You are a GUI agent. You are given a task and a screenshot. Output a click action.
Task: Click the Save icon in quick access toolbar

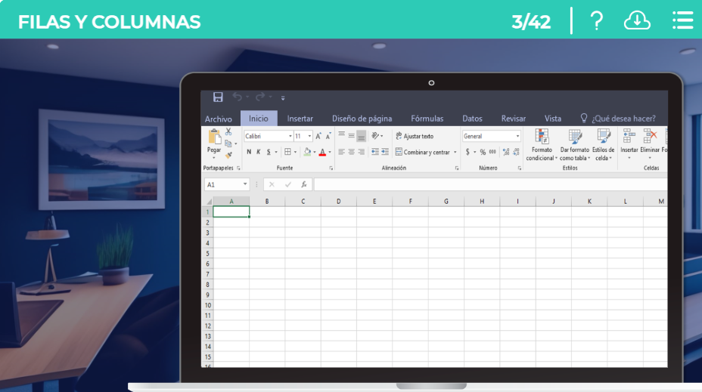coord(218,97)
